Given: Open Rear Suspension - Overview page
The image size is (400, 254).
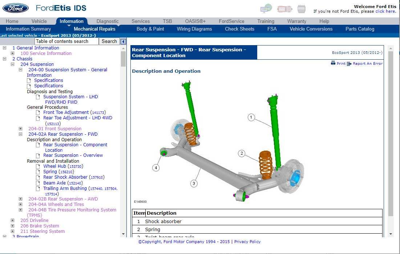Looking at the screenshot, I should [73, 155].
